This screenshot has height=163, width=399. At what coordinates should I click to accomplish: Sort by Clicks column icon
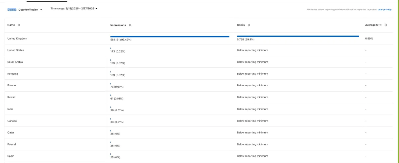(249, 25)
